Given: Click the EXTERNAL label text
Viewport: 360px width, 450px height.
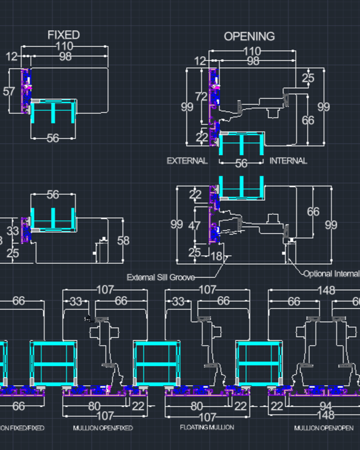Looking at the screenshot, I should (x=187, y=161).
